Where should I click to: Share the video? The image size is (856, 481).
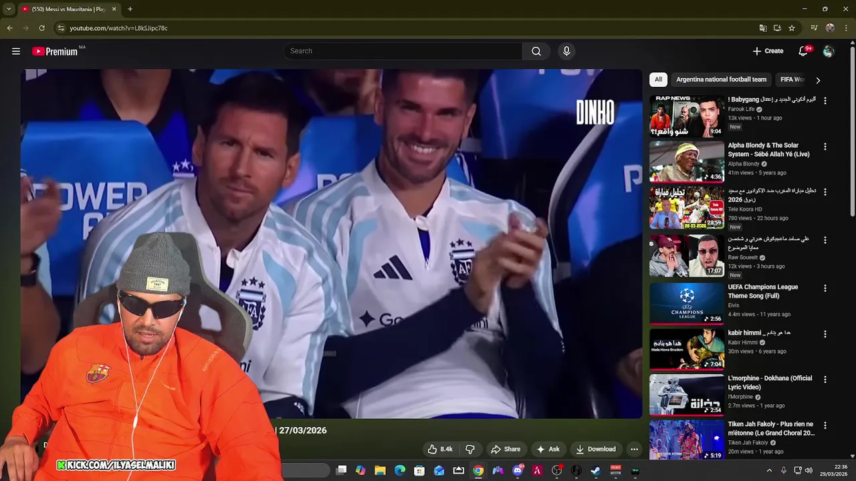(x=506, y=449)
